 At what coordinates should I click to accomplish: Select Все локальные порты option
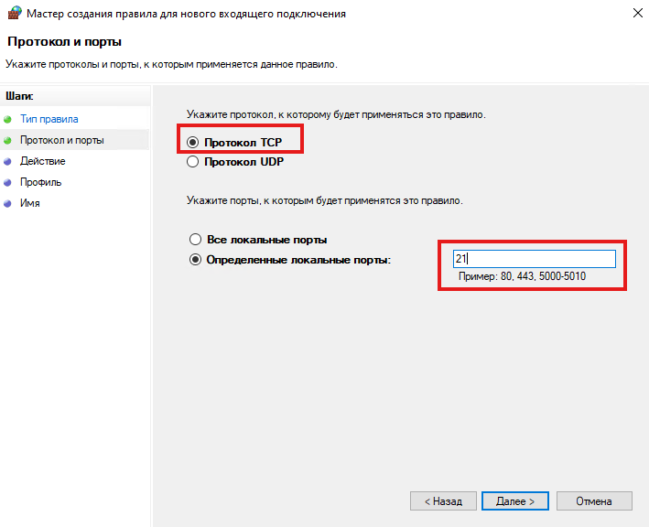coord(194,240)
